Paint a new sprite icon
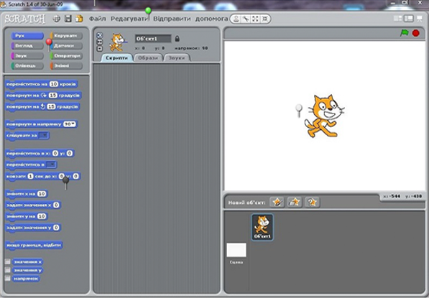 tap(277, 202)
